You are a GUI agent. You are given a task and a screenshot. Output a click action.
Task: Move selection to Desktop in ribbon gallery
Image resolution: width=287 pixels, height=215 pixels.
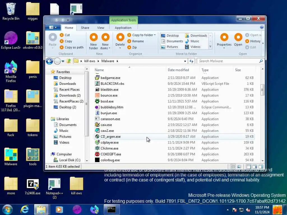pos(170,36)
